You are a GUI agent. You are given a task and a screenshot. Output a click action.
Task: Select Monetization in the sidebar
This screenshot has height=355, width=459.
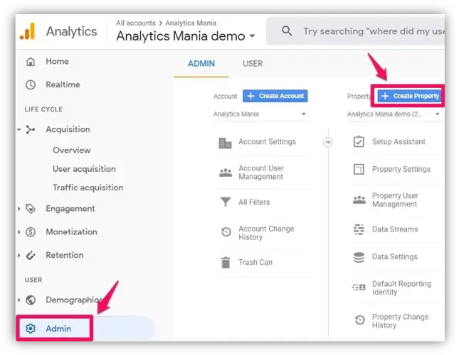coord(71,231)
